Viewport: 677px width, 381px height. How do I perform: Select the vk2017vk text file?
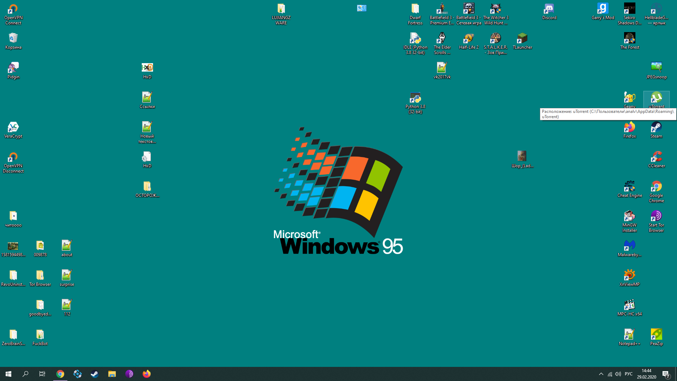pyautogui.click(x=442, y=71)
